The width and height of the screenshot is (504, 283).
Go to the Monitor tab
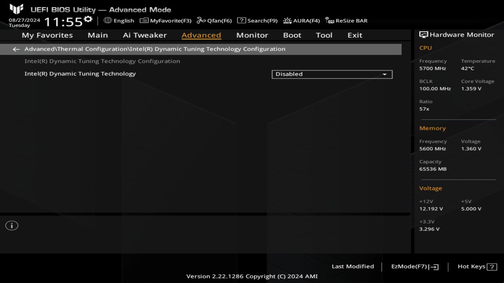coord(252,35)
